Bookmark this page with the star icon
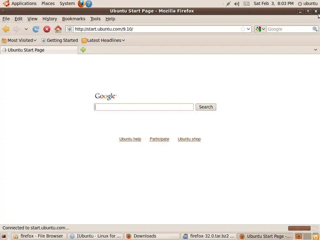320x240 pixels. [242, 29]
